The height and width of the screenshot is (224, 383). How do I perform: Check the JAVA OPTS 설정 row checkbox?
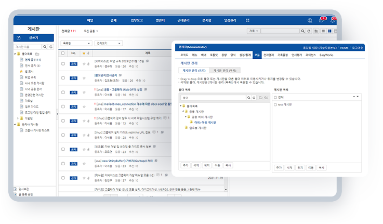63,93
